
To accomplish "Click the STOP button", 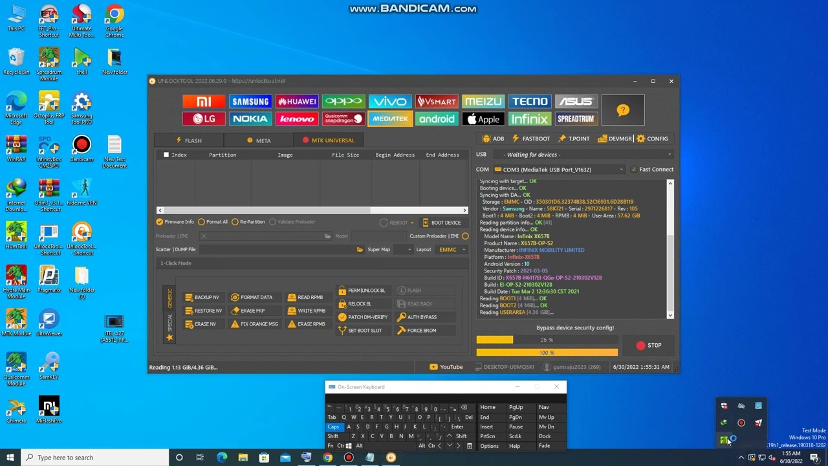I will pyautogui.click(x=649, y=346).
